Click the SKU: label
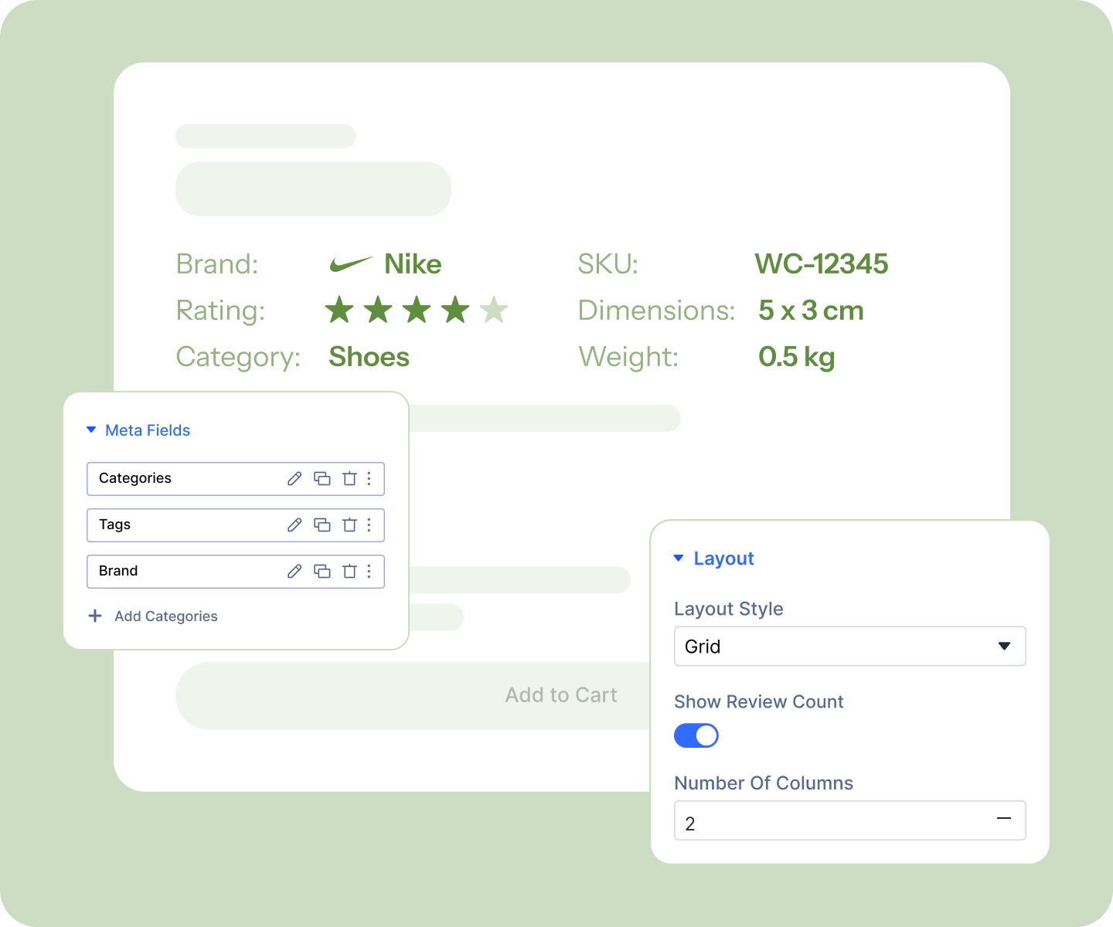The image size is (1113, 927). click(608, 264)
